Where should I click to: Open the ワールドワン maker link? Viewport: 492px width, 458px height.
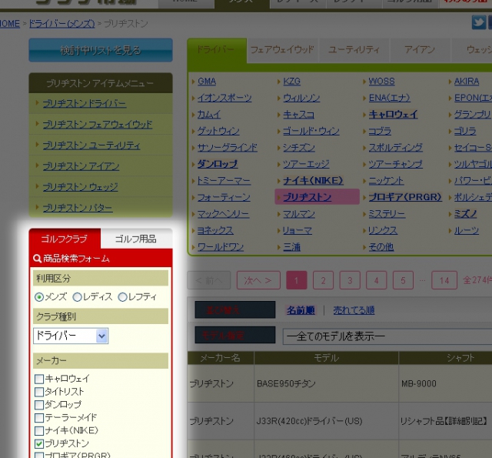pyautogui.click(x=221, y=247)
